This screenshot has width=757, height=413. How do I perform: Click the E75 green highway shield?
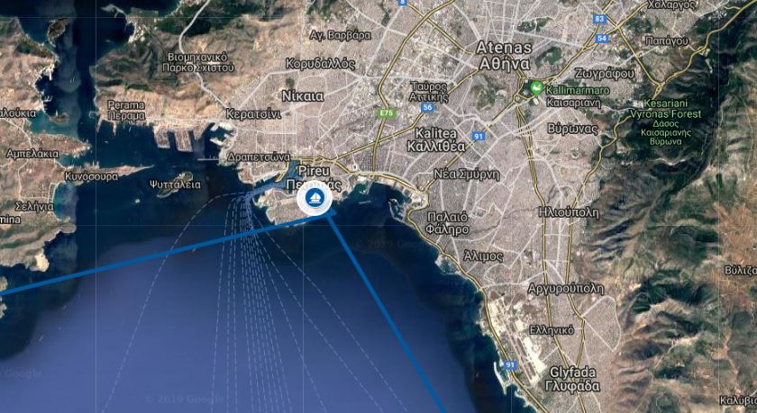pyautogui.click(x=387, y=112)
